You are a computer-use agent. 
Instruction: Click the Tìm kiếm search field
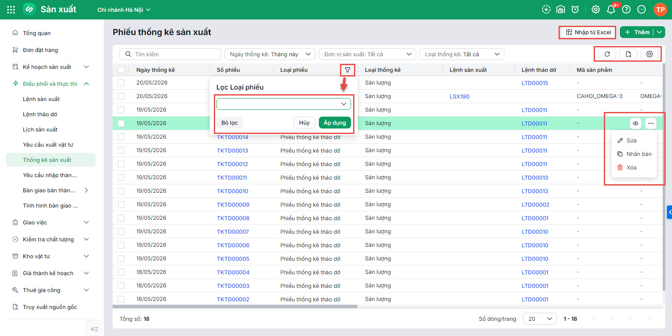[170, 54]
